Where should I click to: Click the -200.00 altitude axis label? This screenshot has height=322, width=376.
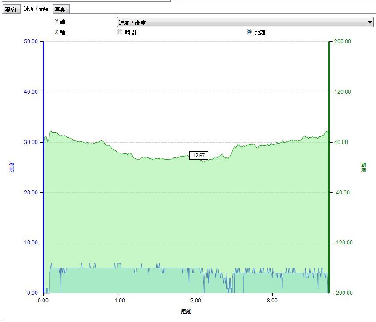pyautogui.click(x=344, y=293)
